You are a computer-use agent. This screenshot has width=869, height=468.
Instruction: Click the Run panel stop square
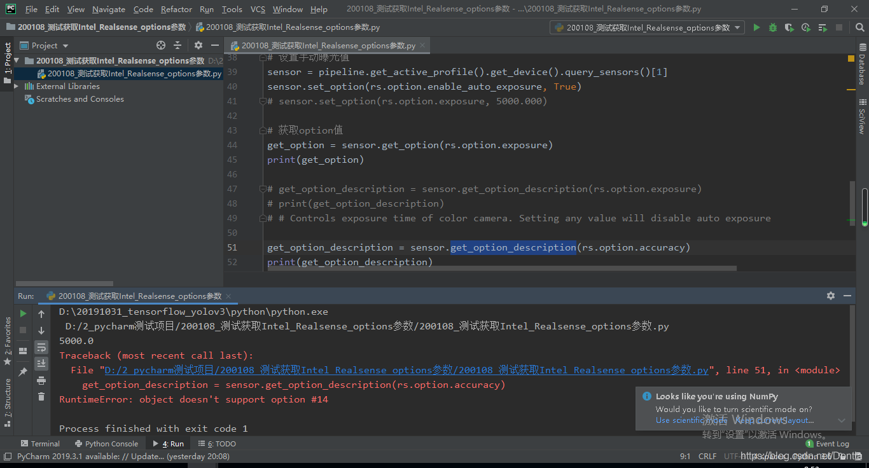(23, 330)
